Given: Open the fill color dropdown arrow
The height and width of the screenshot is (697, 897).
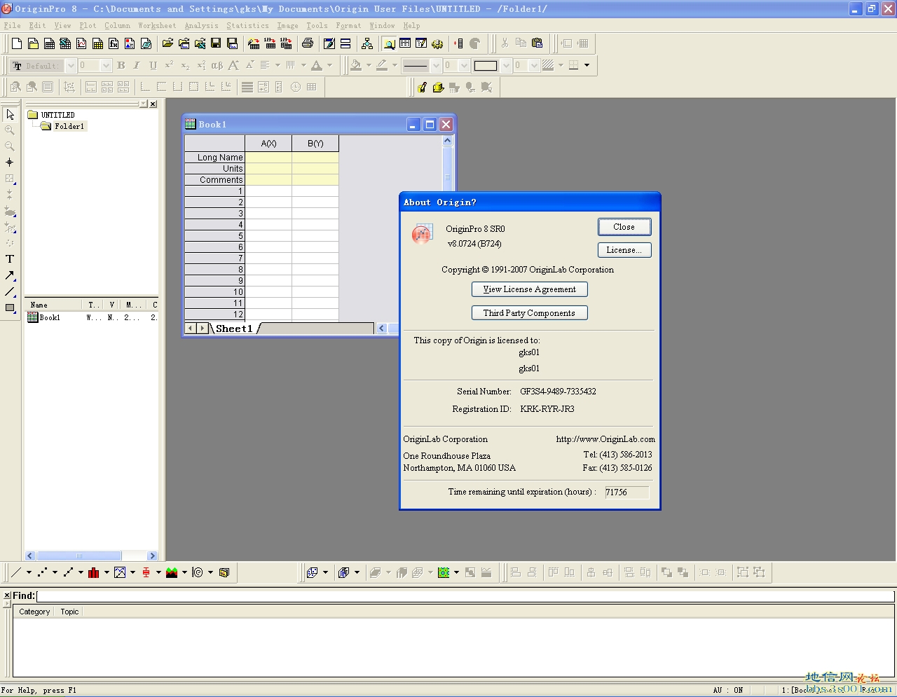Looking at the screenshot, I should [369, 66].
